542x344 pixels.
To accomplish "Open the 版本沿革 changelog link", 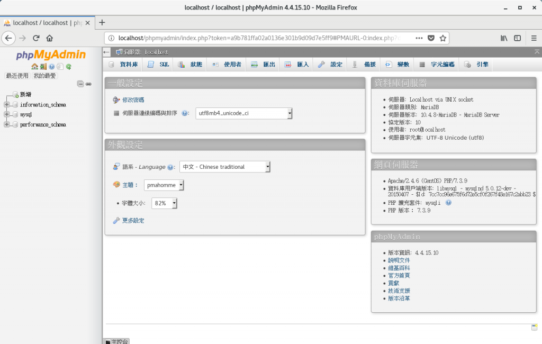I will [399, 298].
